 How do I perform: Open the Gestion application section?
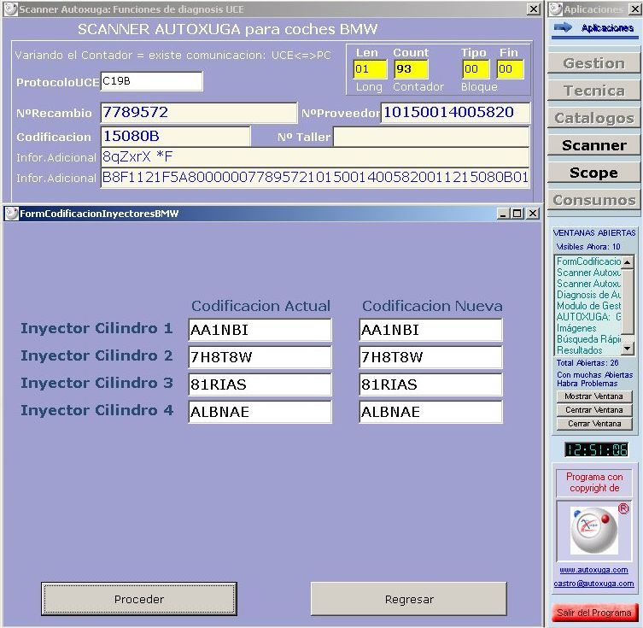593,63
